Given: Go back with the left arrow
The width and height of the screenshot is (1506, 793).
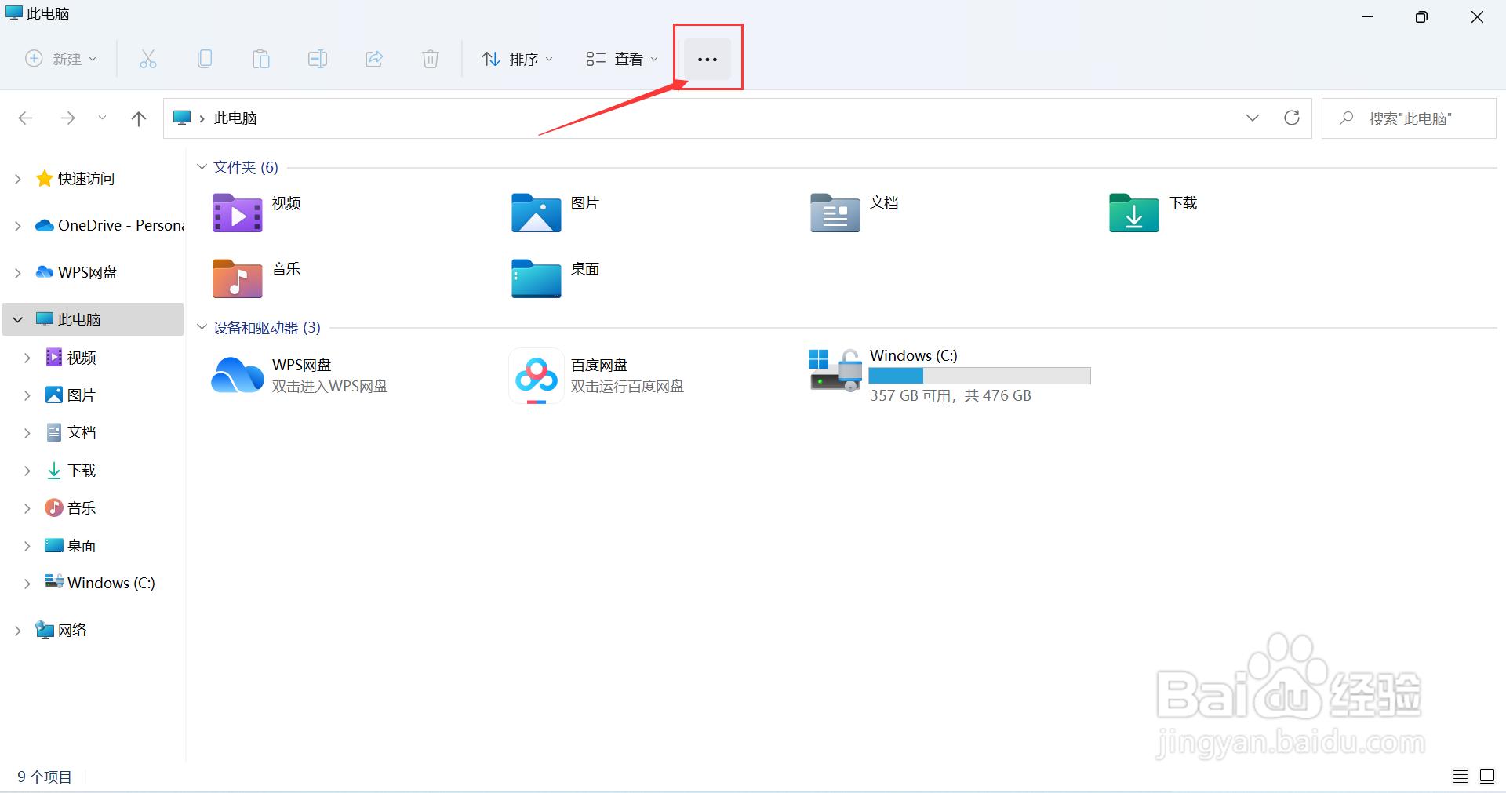Looking at the screenshot, I should tap(25, 118).
